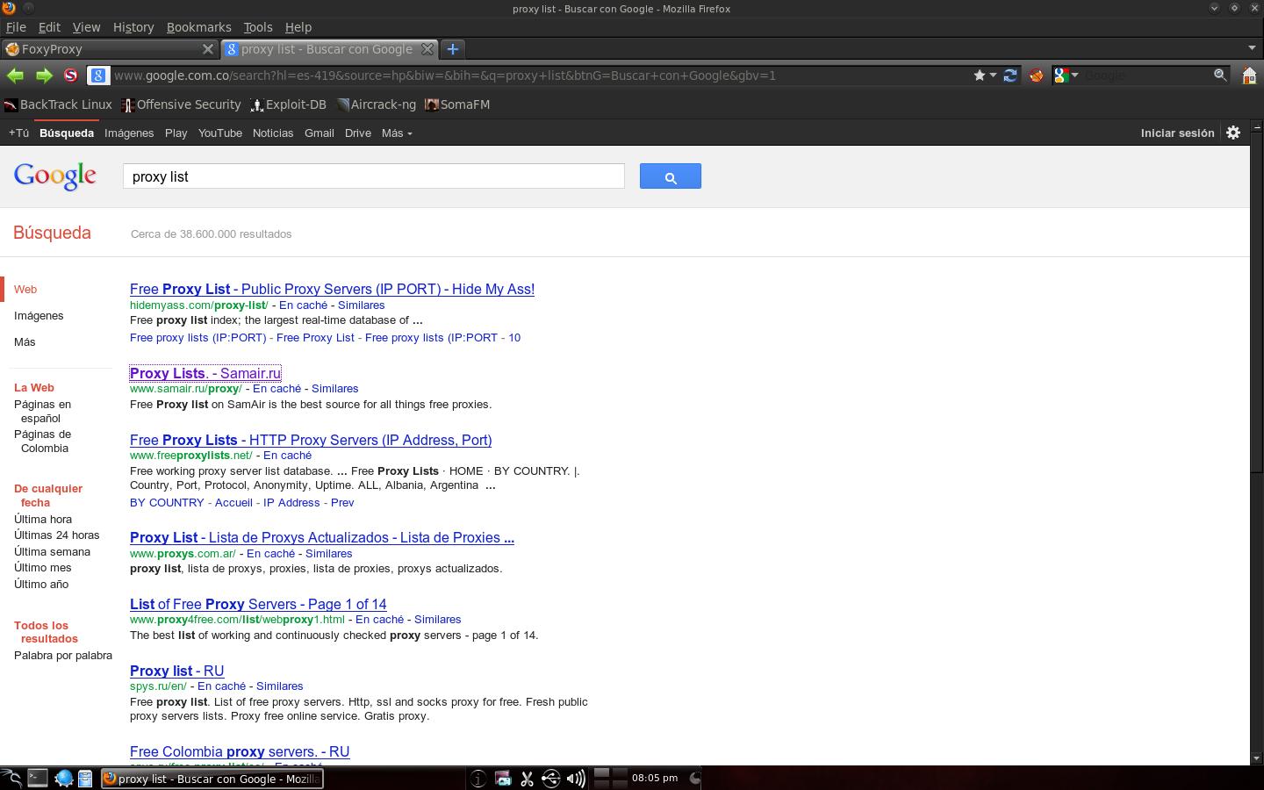Viewport: 1264px width, 790px height.
Task: Click the taskbar clock showing 08:05 pm
Action: pyautogui.click(x=655, y=778)
